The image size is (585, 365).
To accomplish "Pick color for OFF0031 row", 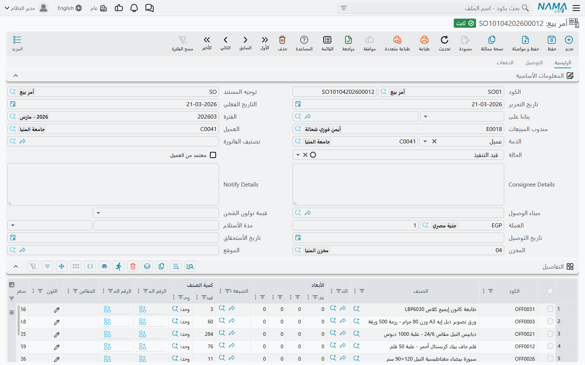I will point(57,310).
